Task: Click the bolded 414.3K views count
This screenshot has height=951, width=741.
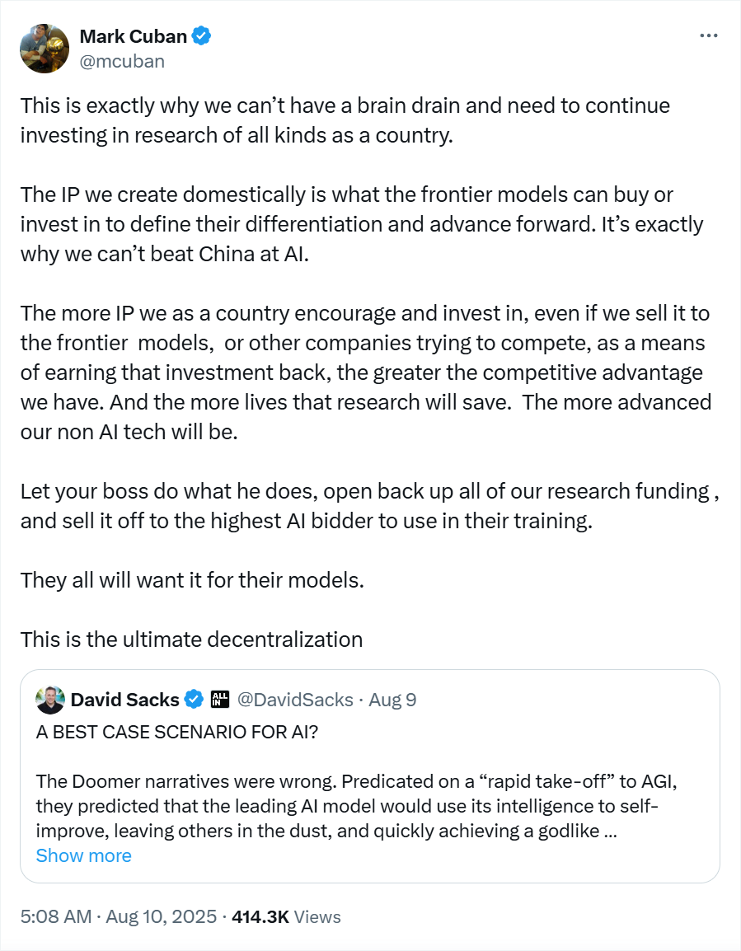Action: (261, 916)
